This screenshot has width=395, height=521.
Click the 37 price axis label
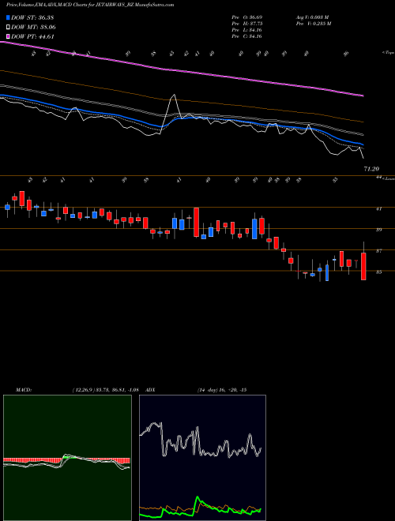(378, 251)
